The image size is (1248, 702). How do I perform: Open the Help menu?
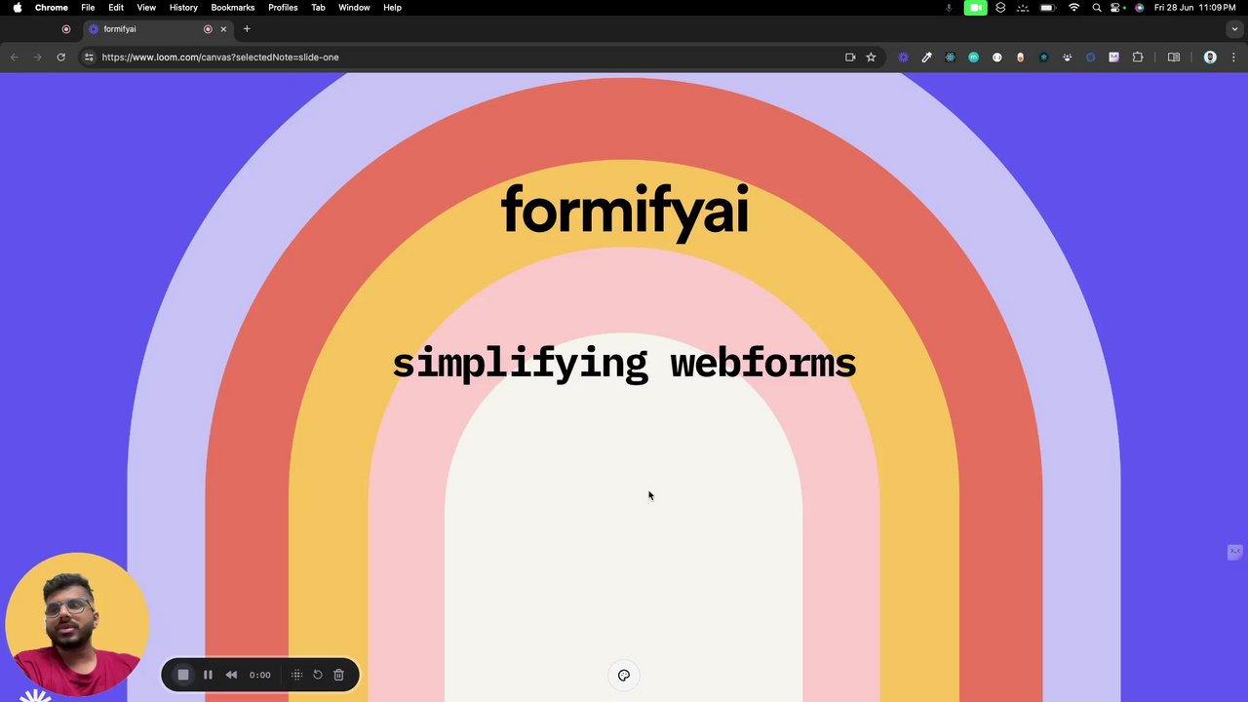pyautogui.click(x=392, y=8)
